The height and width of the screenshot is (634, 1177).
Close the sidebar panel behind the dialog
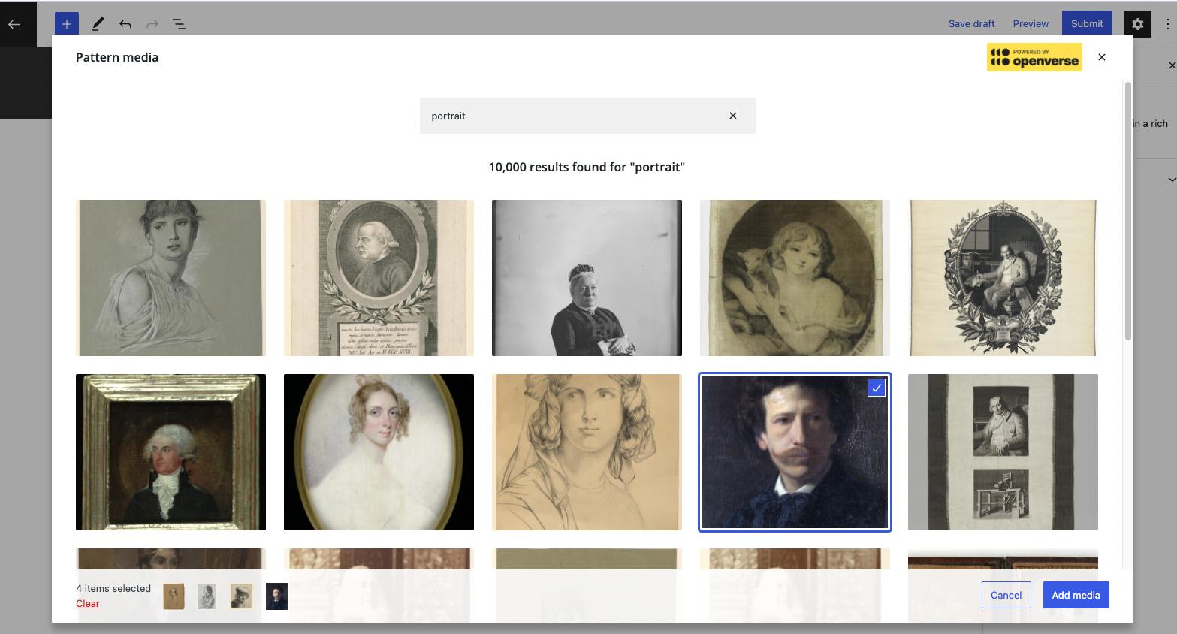[1172, 65]
